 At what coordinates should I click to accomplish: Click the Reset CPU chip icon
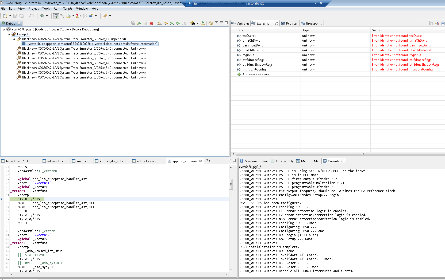(x=193, y=23)
